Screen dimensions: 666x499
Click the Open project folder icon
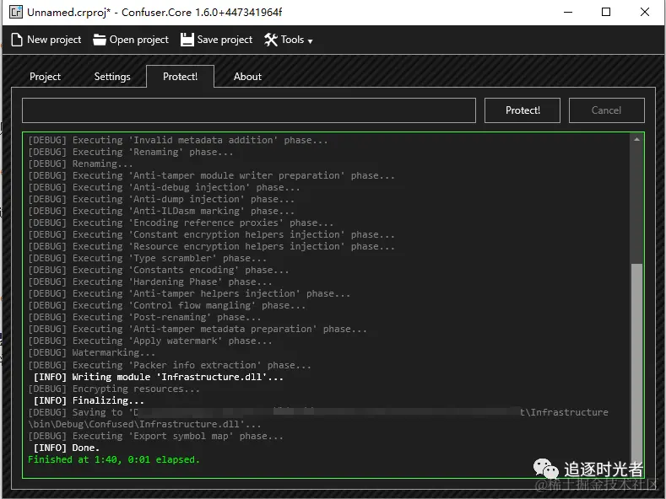pyautogui.click(x=100, y=40)
